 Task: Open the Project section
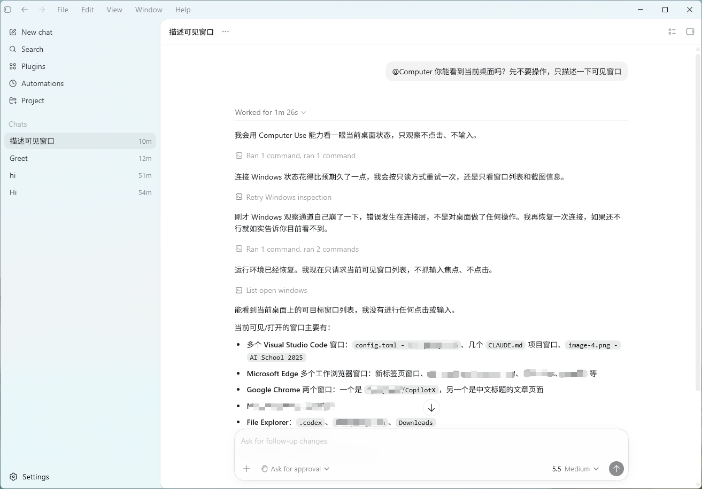point(80,100)
